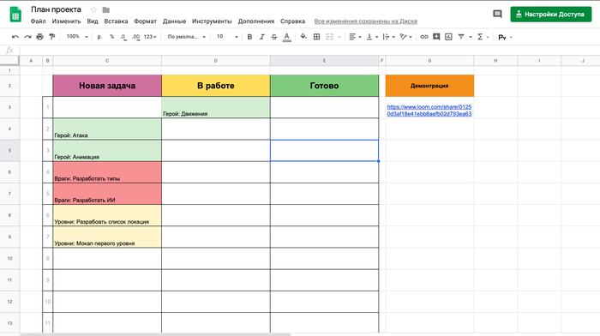Screen dimensions: 600x336
Task: Toggle italic formatting
Action: coord(261,37)
